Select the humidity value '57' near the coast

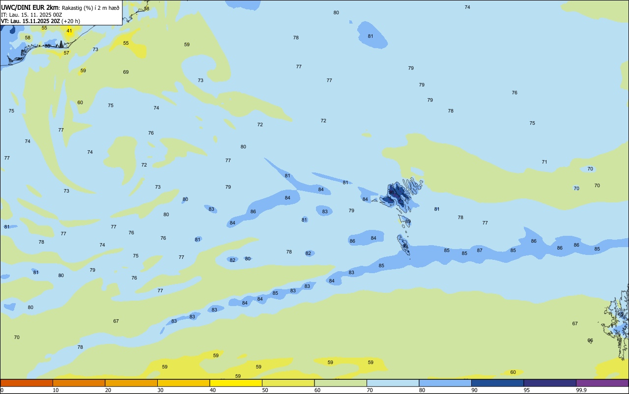(66, 53)
